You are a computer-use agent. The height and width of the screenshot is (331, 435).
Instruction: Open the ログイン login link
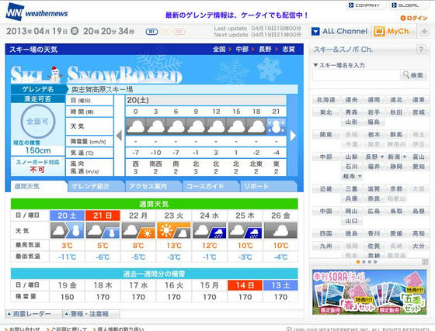(413, 18)
